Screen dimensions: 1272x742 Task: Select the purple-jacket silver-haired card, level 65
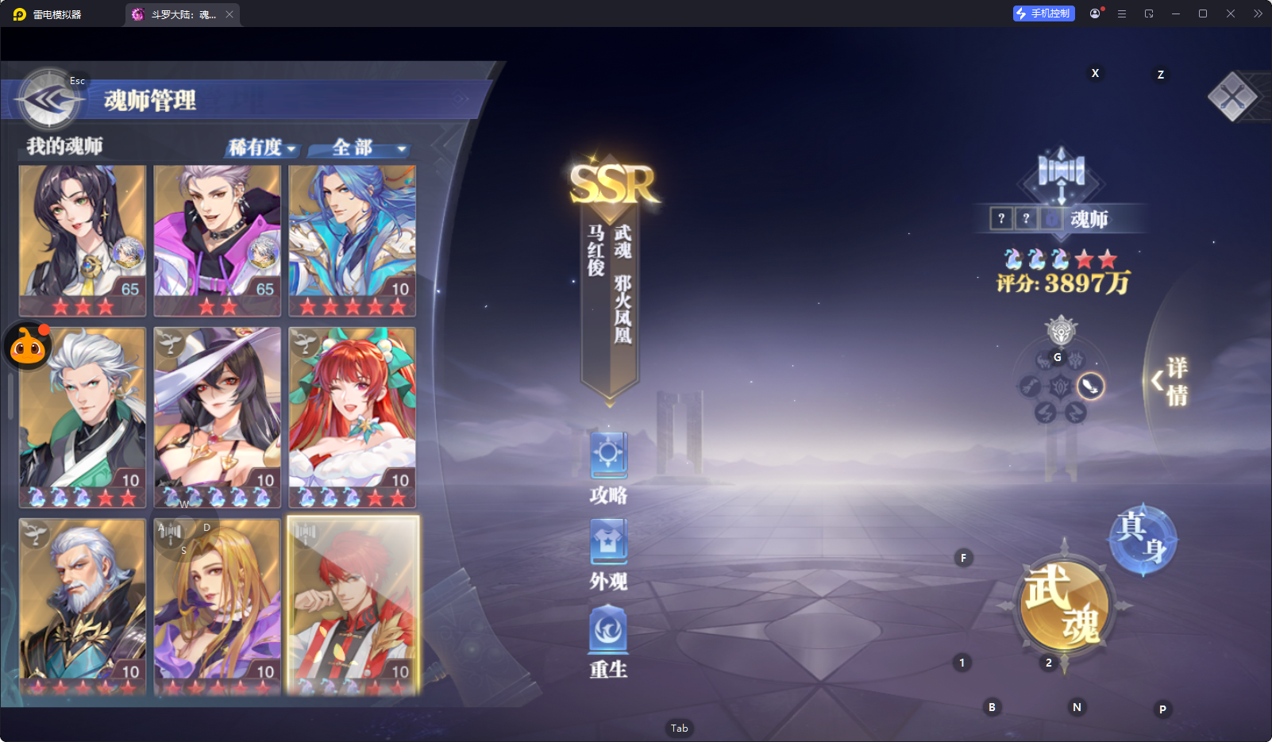point(218,240)
